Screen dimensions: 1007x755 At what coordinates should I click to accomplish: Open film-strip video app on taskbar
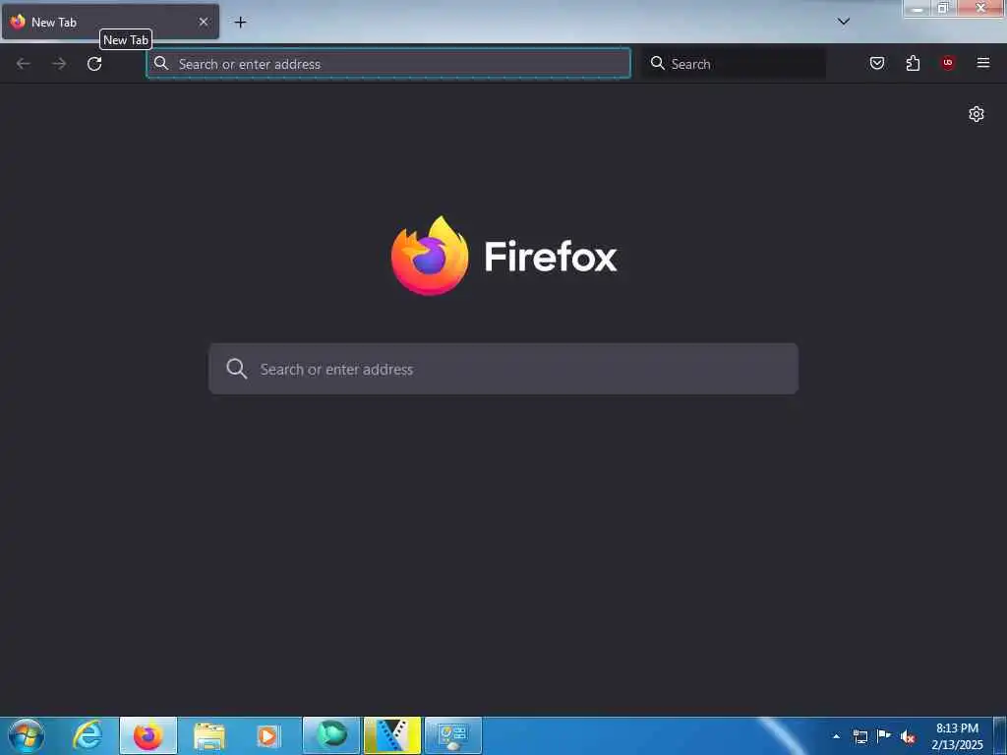click(x=392, y=735)
